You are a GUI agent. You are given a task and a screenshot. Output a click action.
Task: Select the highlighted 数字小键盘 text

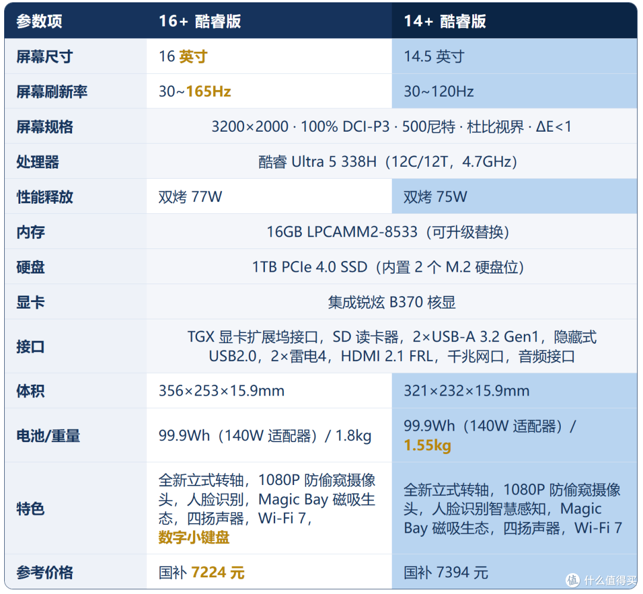pos(194,538)
